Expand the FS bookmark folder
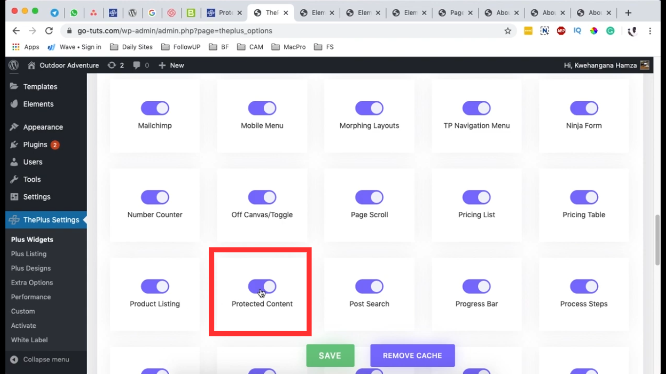This screenshot has height=374, width=666. (324, 47)
